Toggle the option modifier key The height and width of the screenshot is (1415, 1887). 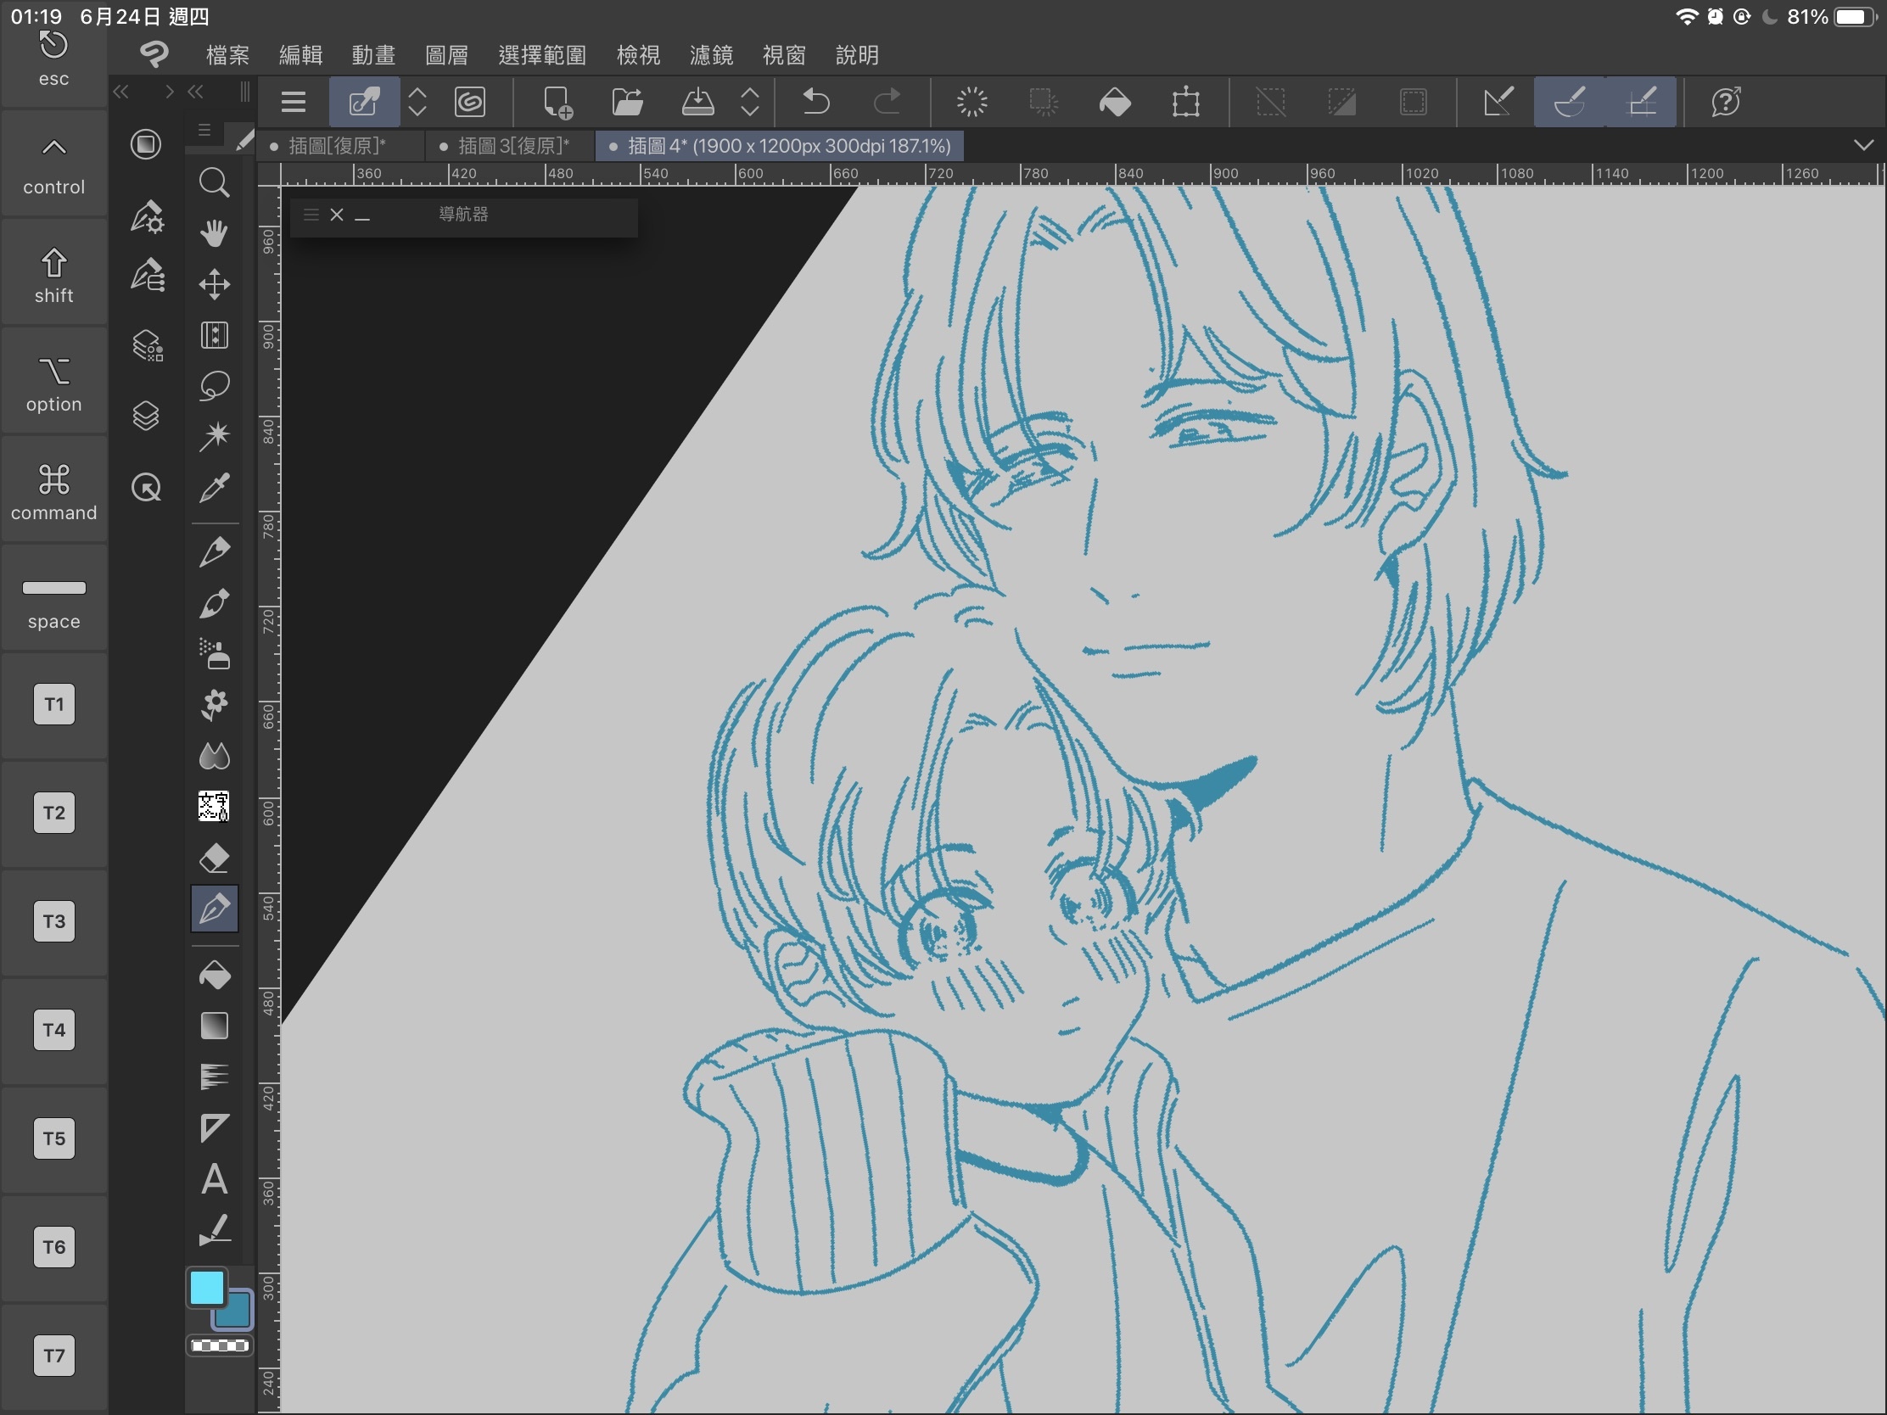[x=53, y=382]
